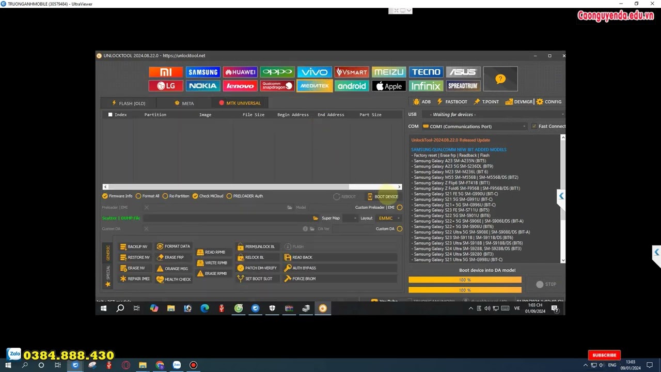Choose the Tecno brand logo
Image resolution: width=661 pixels, height=372 pixels.
[426, 72]
